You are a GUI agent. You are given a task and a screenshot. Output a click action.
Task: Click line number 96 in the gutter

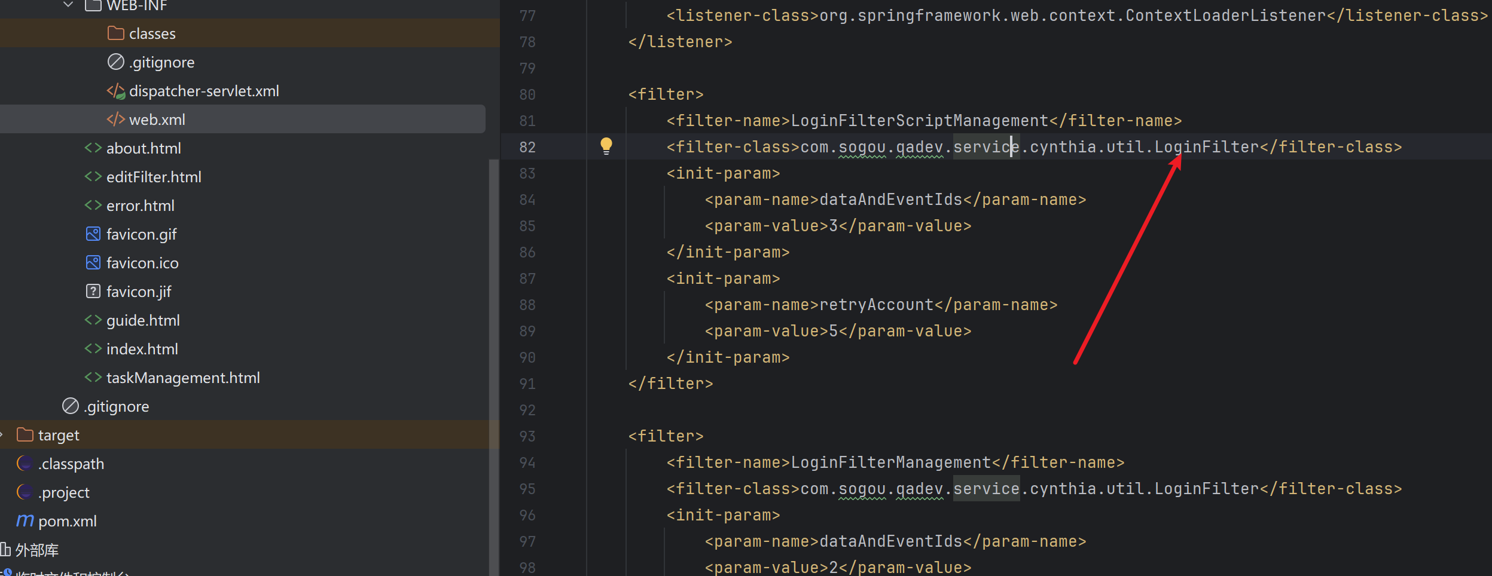coord(527,515)
